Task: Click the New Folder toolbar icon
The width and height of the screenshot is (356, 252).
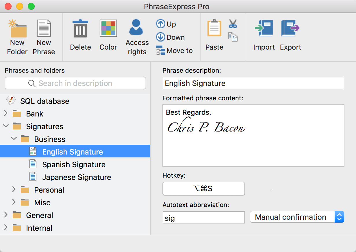Action: (17, 29)
